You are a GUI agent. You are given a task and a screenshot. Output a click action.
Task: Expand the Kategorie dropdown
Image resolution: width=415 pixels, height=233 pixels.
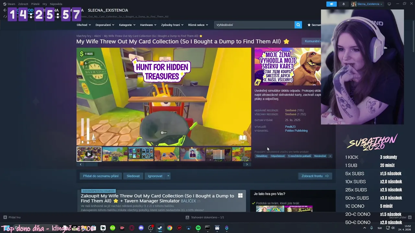[x=127, y=25]
